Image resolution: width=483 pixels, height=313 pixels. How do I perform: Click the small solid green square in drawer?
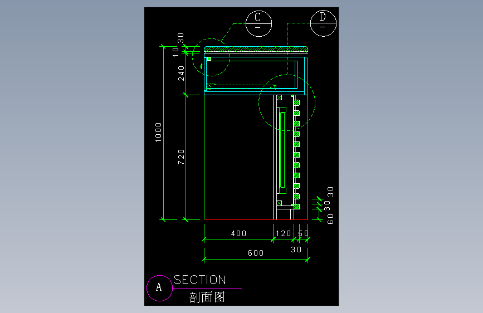click(x=209, y=59)
